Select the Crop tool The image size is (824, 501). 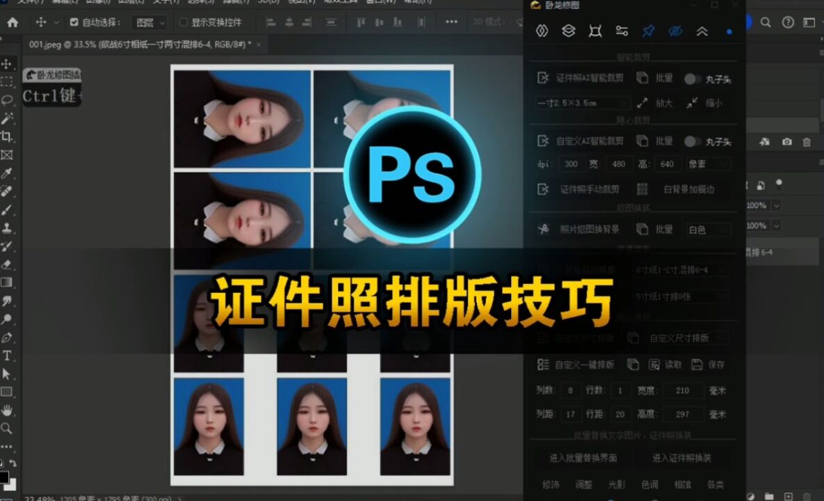(x=7, y=136)
